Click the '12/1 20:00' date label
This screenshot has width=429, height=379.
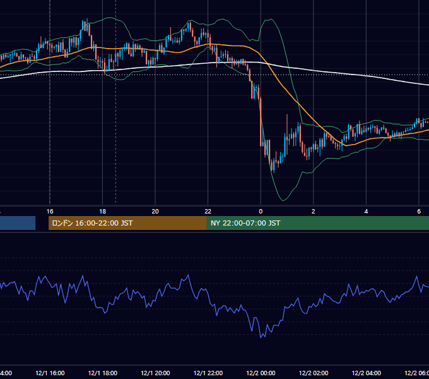pyautogui.click(x=155, y=373)
